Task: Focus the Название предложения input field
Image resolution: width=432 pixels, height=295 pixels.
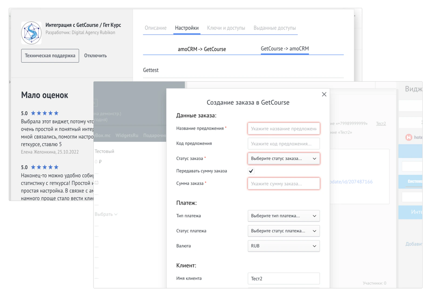Action: [283, 129]
